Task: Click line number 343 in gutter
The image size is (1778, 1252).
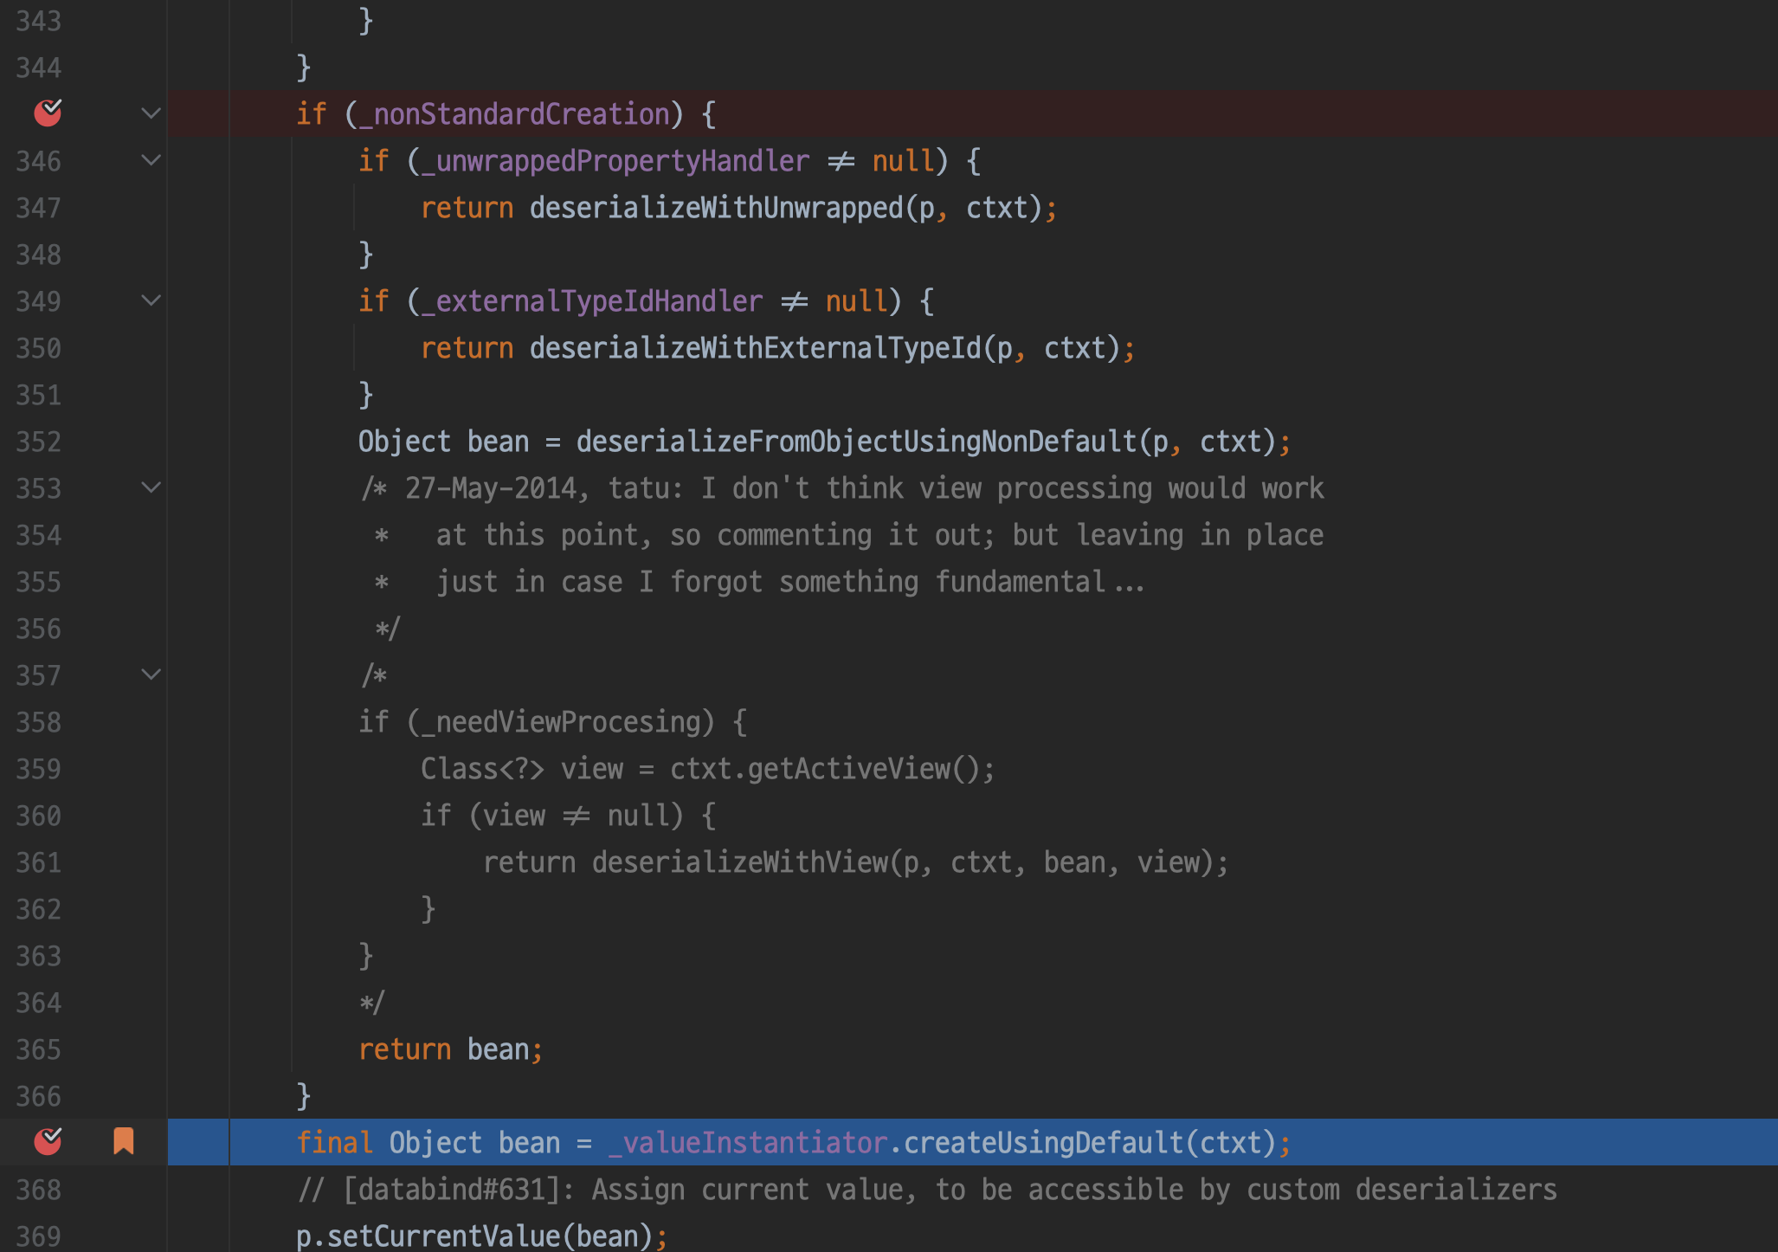Action: 39,21
